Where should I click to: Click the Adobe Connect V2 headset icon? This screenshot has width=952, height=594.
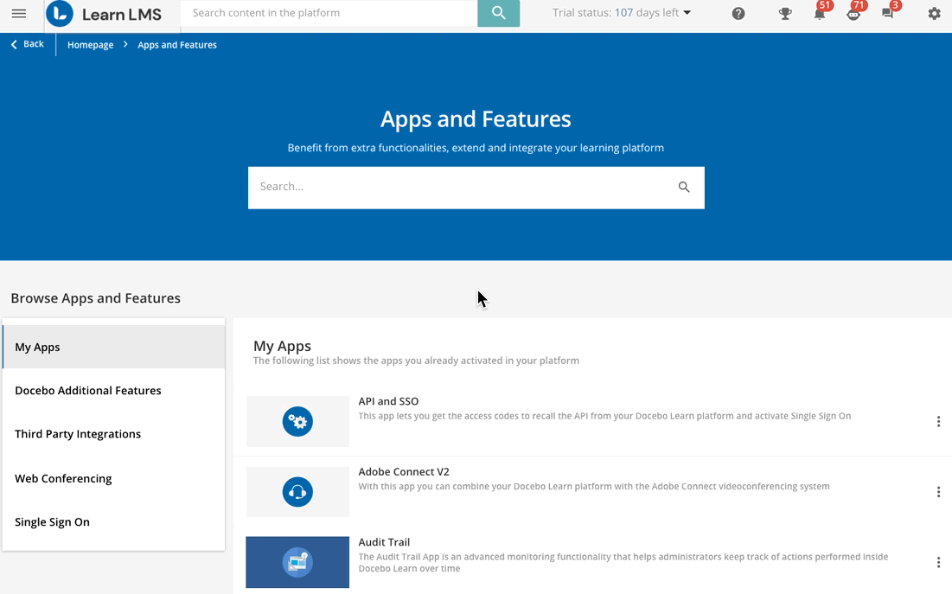click(x=297, y=492)
